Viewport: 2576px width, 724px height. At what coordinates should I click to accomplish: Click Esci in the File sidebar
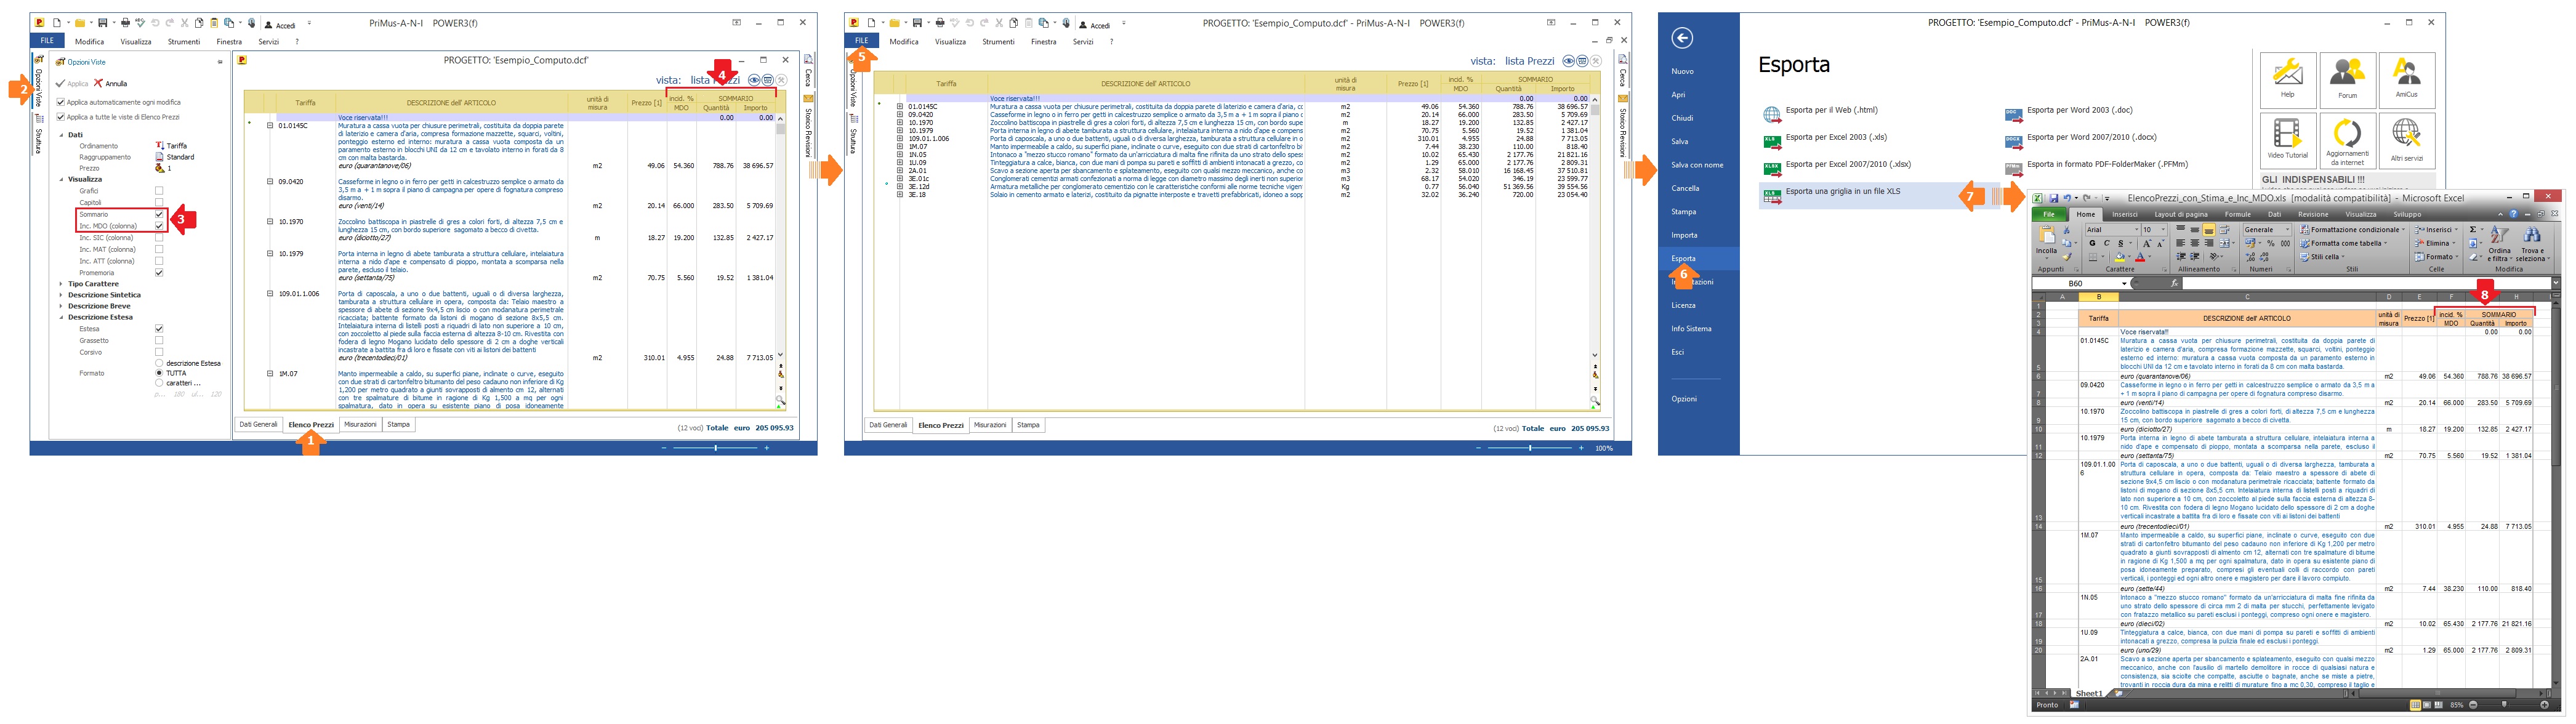[x=1677, y=352]
